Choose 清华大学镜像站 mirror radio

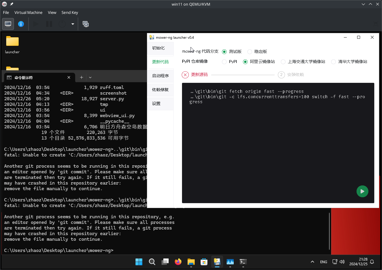[333, 62]
